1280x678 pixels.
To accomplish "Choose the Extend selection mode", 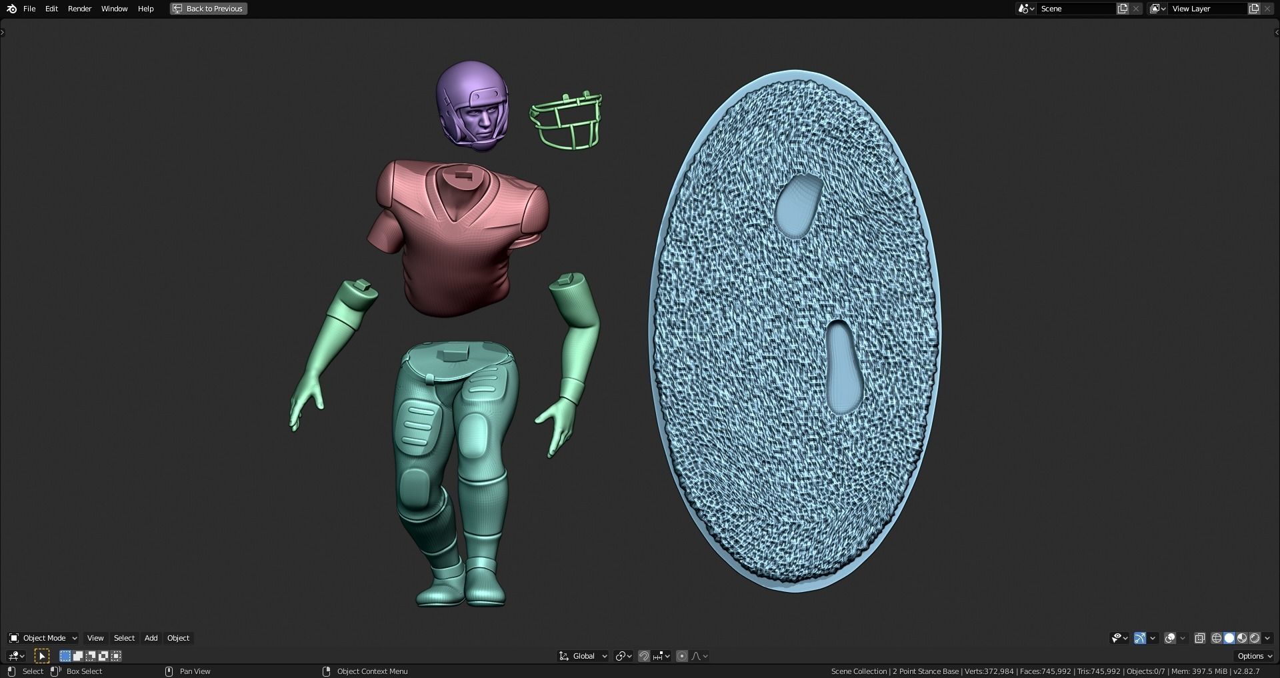I will click(x=78, y=656).
